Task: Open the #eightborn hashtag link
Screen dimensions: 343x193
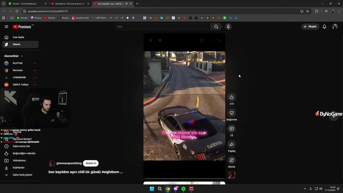Action: click(x=110, y=172)
